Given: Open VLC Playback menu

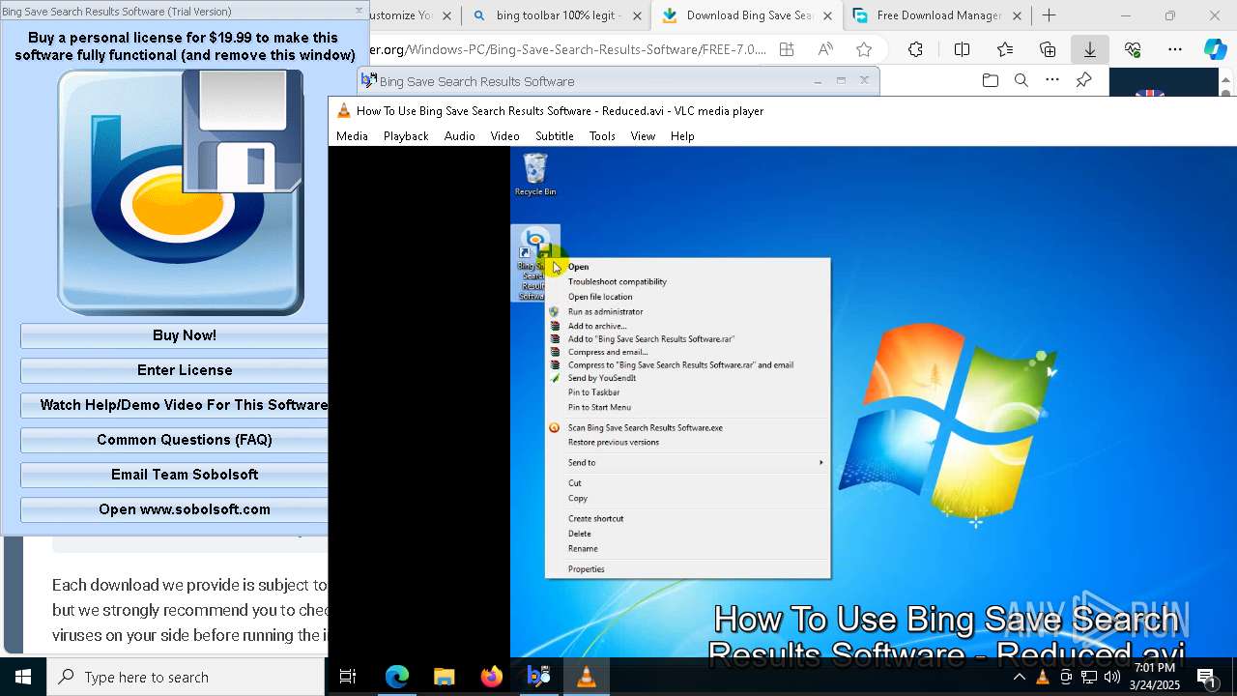Looking at the screenshot, I should (406, 136).
